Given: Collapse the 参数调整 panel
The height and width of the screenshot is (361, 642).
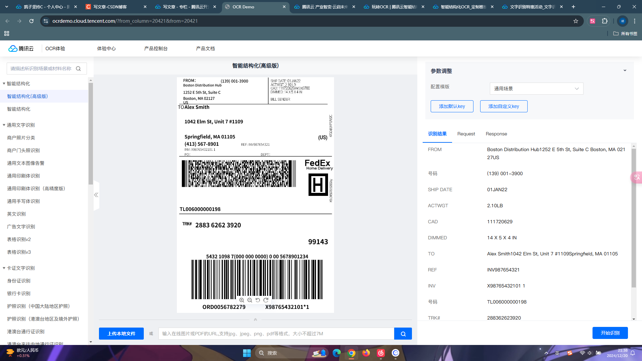Looking at the screenshot, I should 625,71.
